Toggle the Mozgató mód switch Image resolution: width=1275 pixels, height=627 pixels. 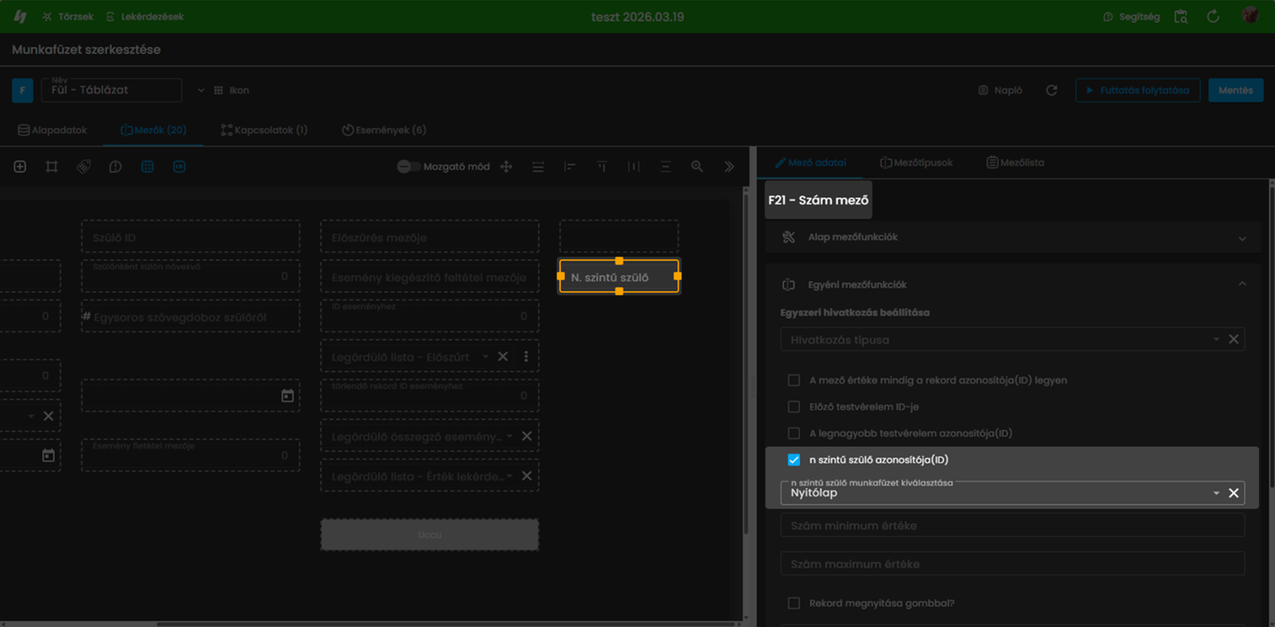pyautogui.click(x=408, y=167)
